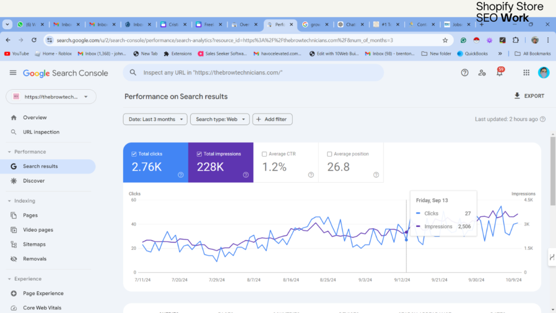View site information icon in address bar
Screen dimensions: 556x313
point(49,40)
